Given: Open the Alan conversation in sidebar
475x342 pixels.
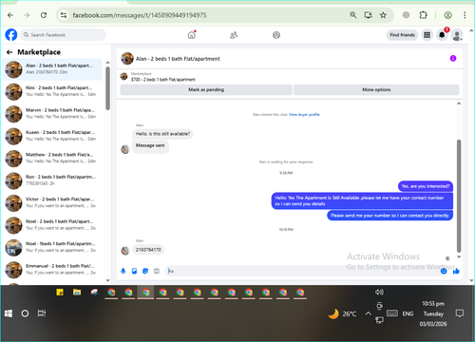Looking at the screenshot, I should 52,69.
